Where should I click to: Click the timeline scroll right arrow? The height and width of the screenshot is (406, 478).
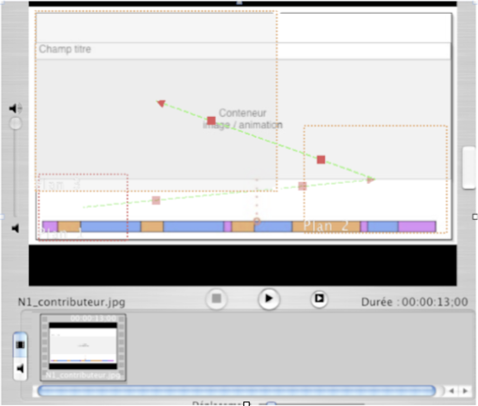tap(465, 391)
